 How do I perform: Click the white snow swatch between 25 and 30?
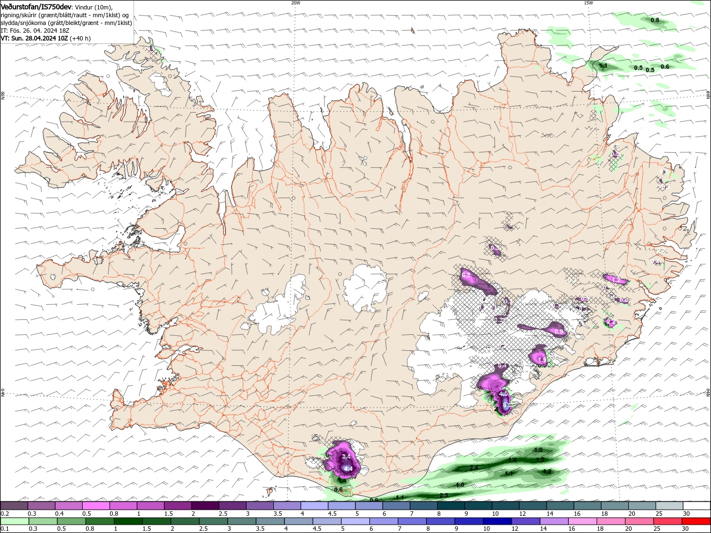669,506
